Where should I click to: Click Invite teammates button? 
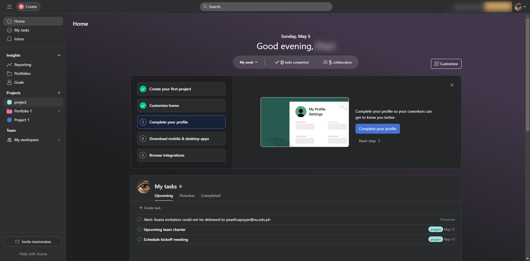33,242
